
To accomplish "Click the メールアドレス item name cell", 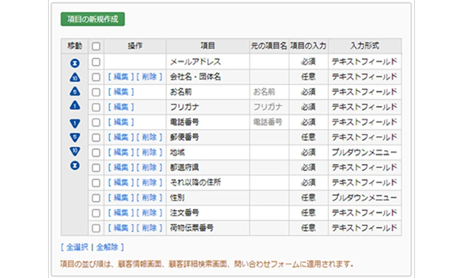I will [x=208, y=62].
